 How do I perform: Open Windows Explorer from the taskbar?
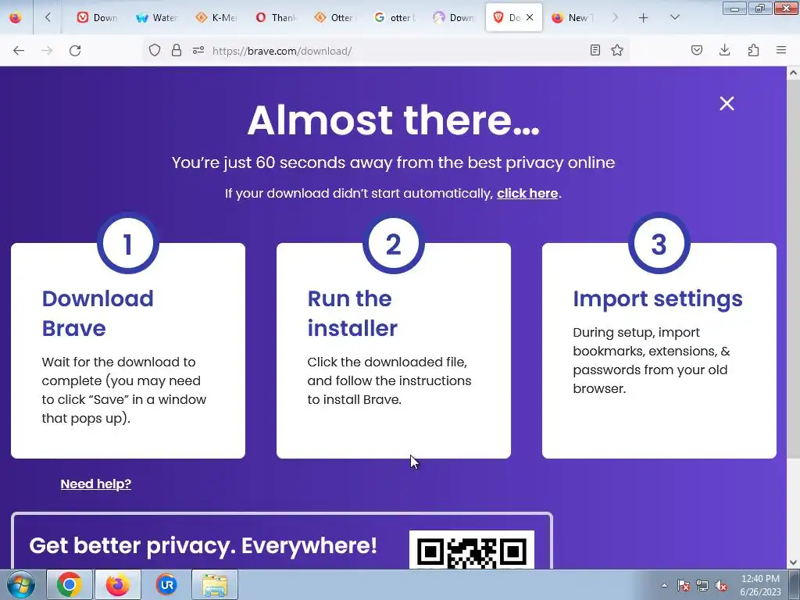click(215, 584)
